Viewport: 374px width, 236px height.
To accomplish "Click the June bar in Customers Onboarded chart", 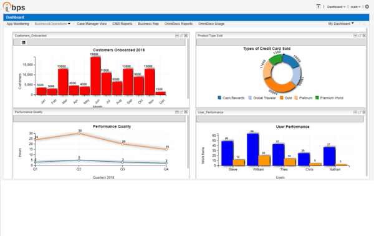I will point(95,76).
